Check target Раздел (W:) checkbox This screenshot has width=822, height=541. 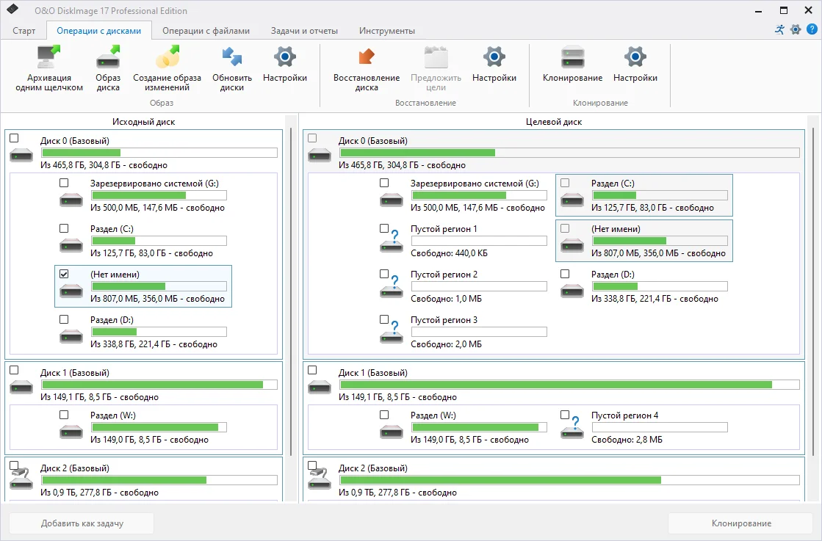pos(384,415)
